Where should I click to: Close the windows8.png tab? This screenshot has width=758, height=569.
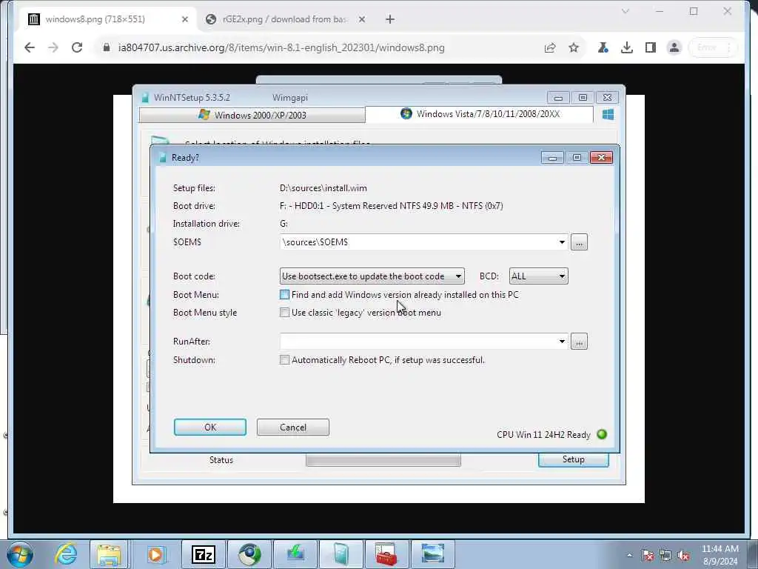[184, 19]
